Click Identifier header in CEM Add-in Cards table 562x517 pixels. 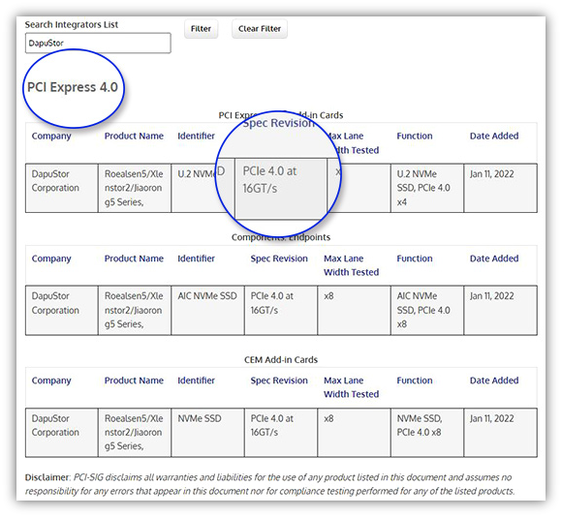[x=196, y=380]
